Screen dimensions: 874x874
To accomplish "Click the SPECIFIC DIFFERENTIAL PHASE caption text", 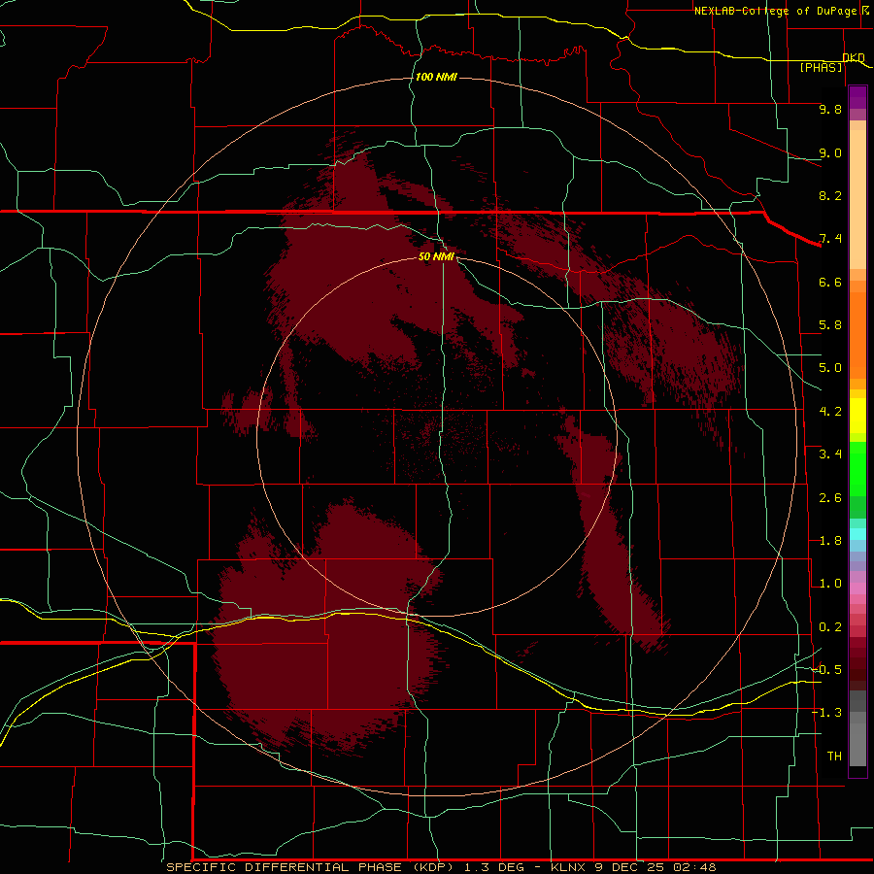I will pos(284,867).
